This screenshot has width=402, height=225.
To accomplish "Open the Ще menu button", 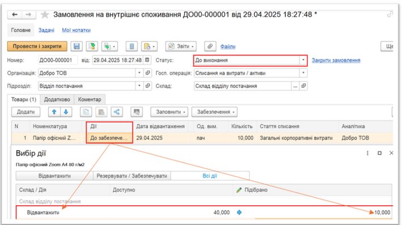I will [x=387, y=46].
